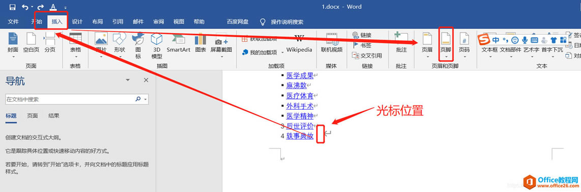Click the Save icon in quick access toolbar
This screenshot has width=581, height=192.
(12, 7)
